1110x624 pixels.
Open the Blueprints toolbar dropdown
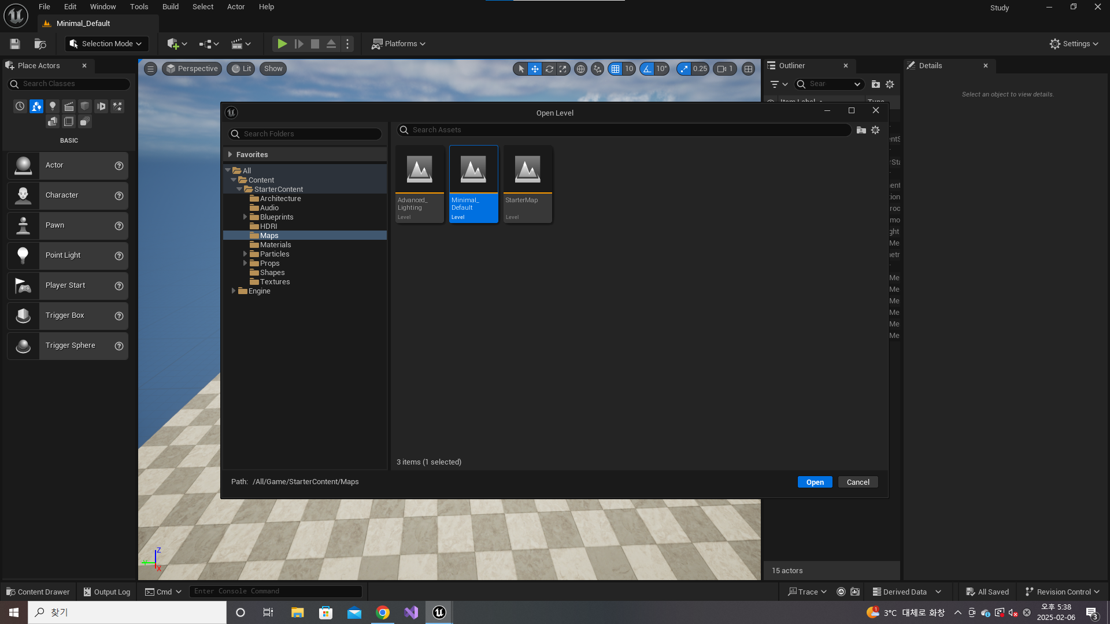tap(209, 44)
